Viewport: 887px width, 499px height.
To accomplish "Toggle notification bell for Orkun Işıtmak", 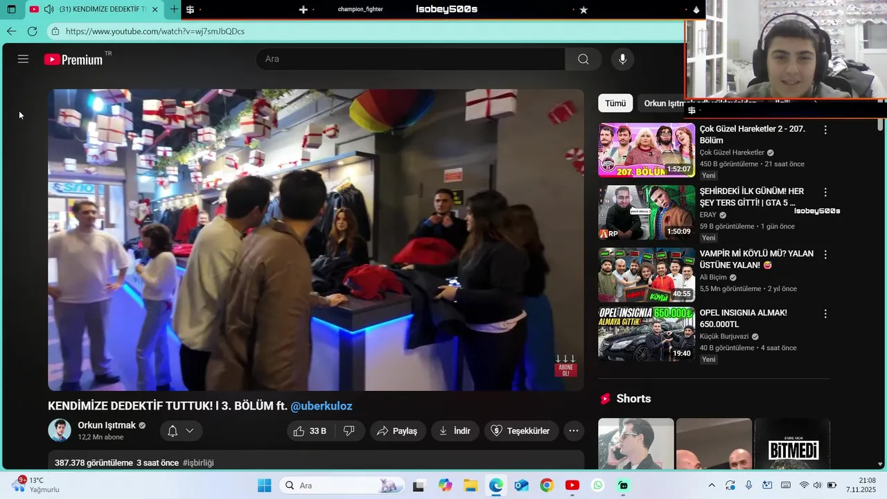I will pos(173,431).
